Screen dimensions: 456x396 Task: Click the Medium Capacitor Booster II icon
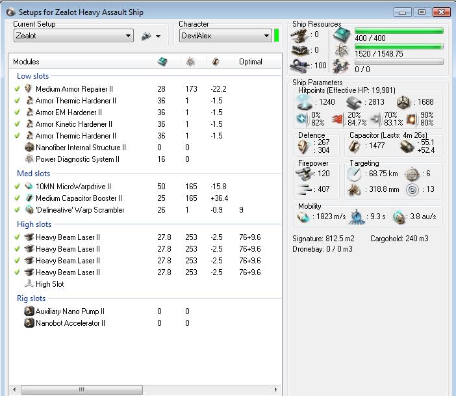pos(29,198)
